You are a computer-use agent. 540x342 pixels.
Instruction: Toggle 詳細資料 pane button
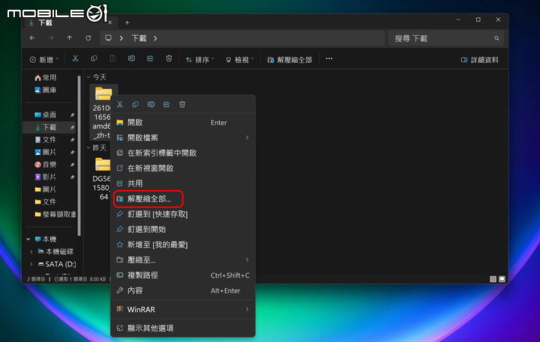(479, 60)
